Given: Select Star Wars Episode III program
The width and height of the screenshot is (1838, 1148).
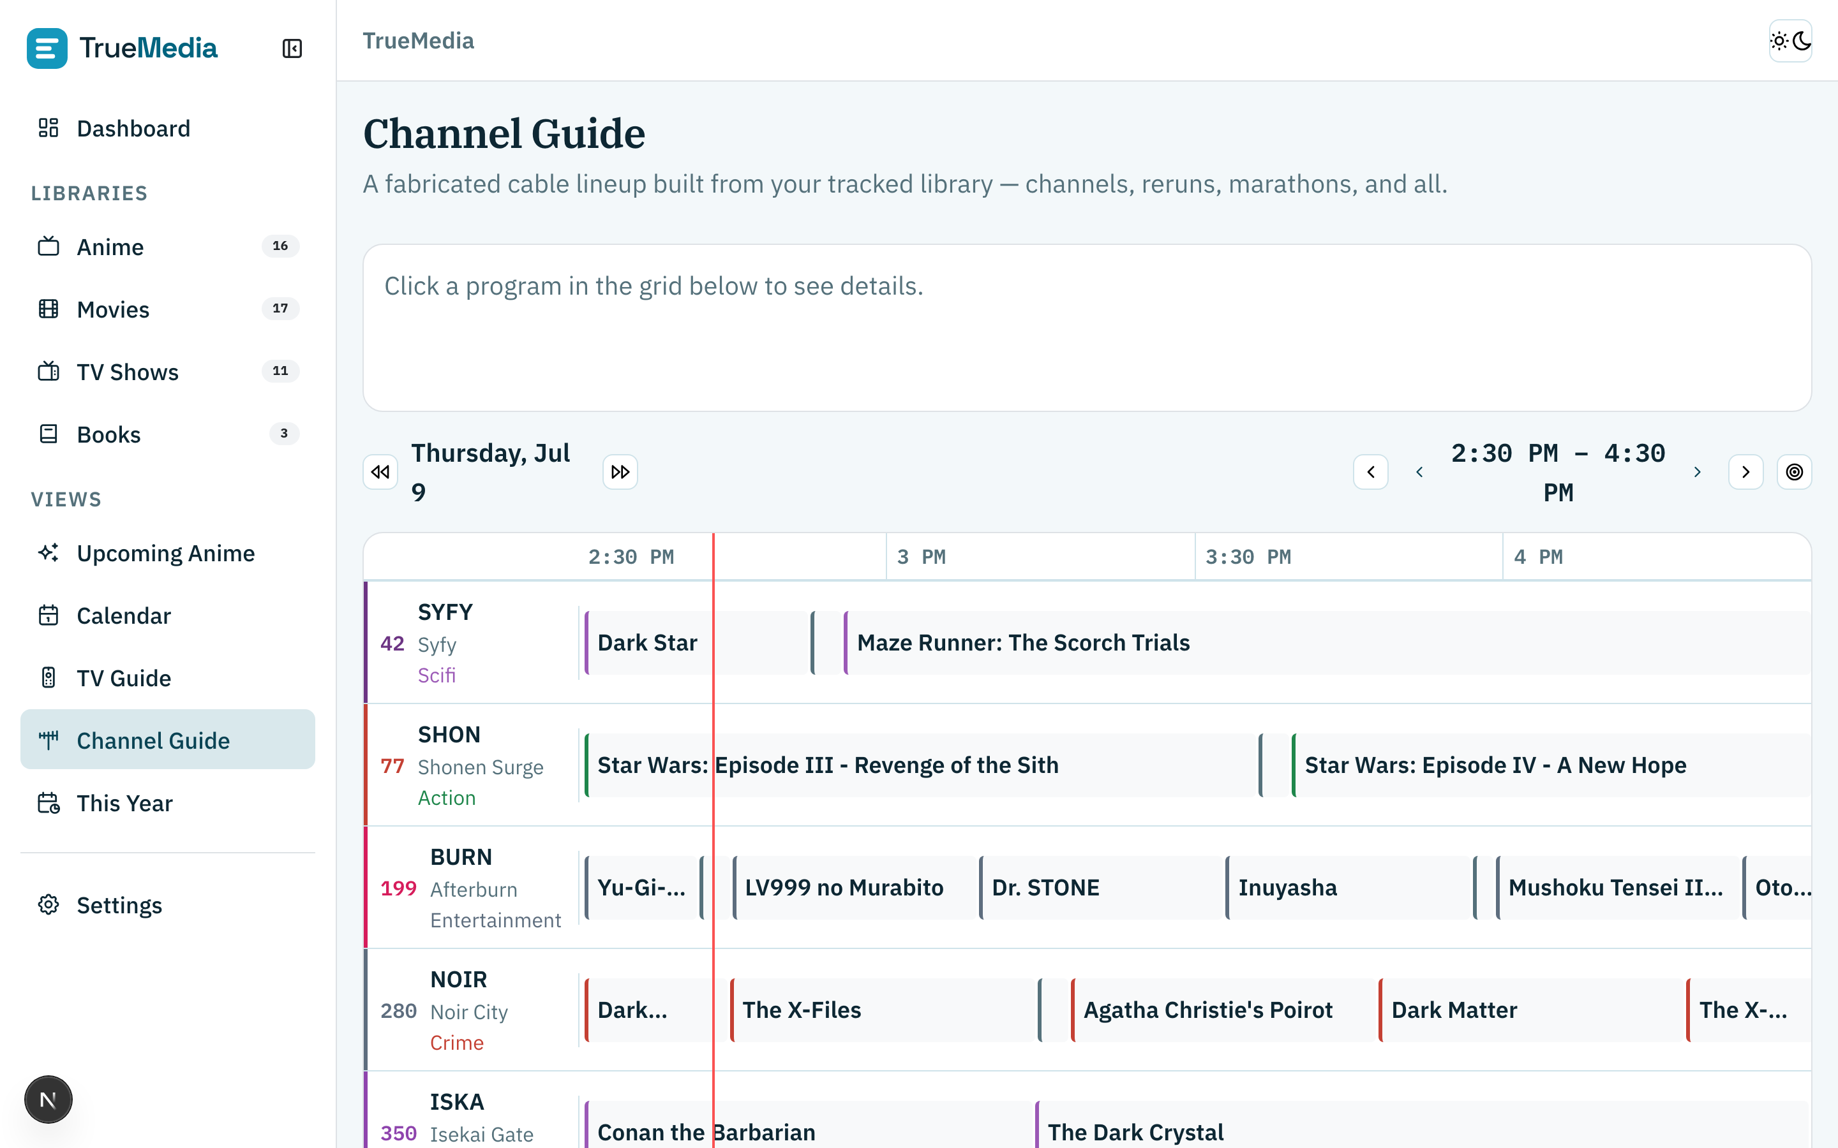Looking at the screenshot, I should [x=919, y=765].
